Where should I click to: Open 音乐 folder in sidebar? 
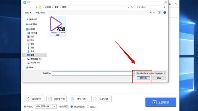click(x=31, y=51)
